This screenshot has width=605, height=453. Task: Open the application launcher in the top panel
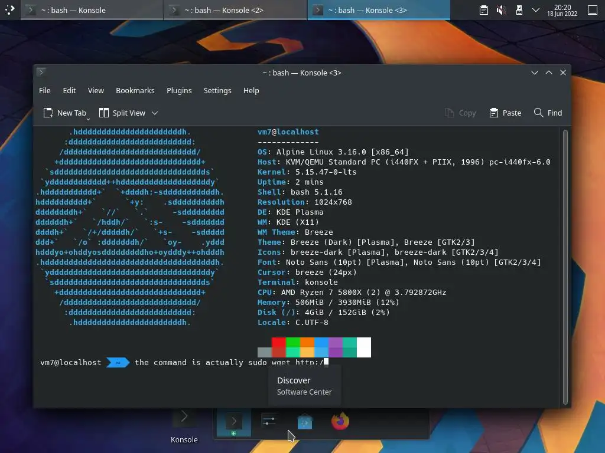(x=9, y=9)
